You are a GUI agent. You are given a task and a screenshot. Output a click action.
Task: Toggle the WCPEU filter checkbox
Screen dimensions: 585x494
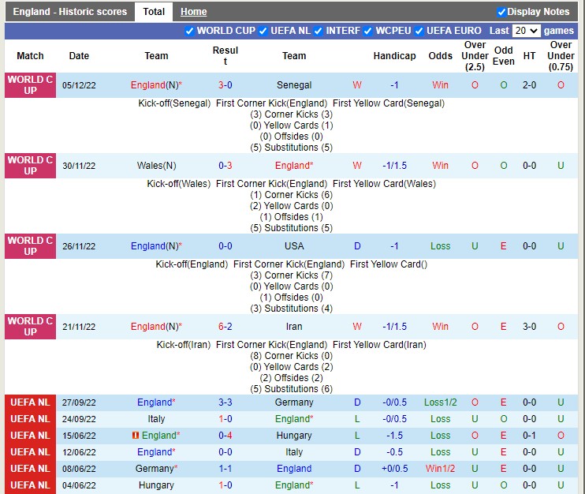click(368, 31)
